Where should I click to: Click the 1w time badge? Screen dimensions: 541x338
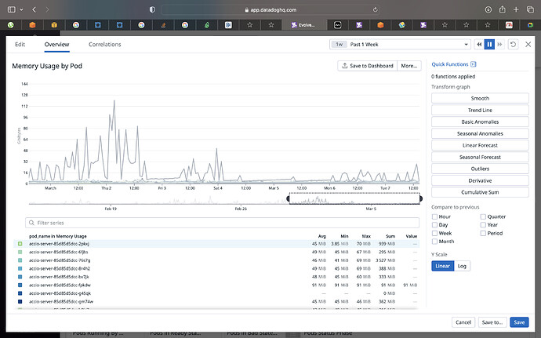[339, 44]
